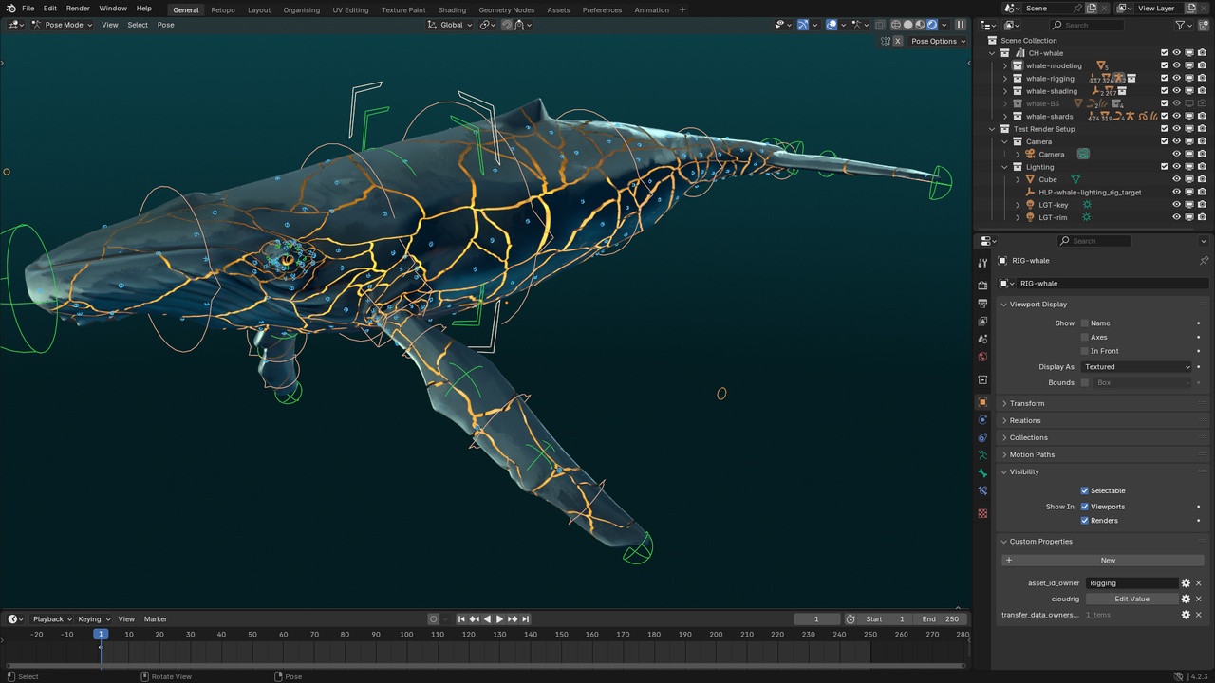This screenshot has height=683, width=1215.
Task: Click Edit Value for the cloudrig property
Action: [x=1131, y=599]
